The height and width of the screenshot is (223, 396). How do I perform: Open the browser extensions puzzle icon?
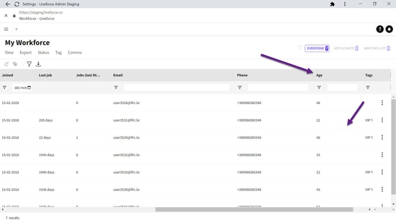[x=333, y=4]
